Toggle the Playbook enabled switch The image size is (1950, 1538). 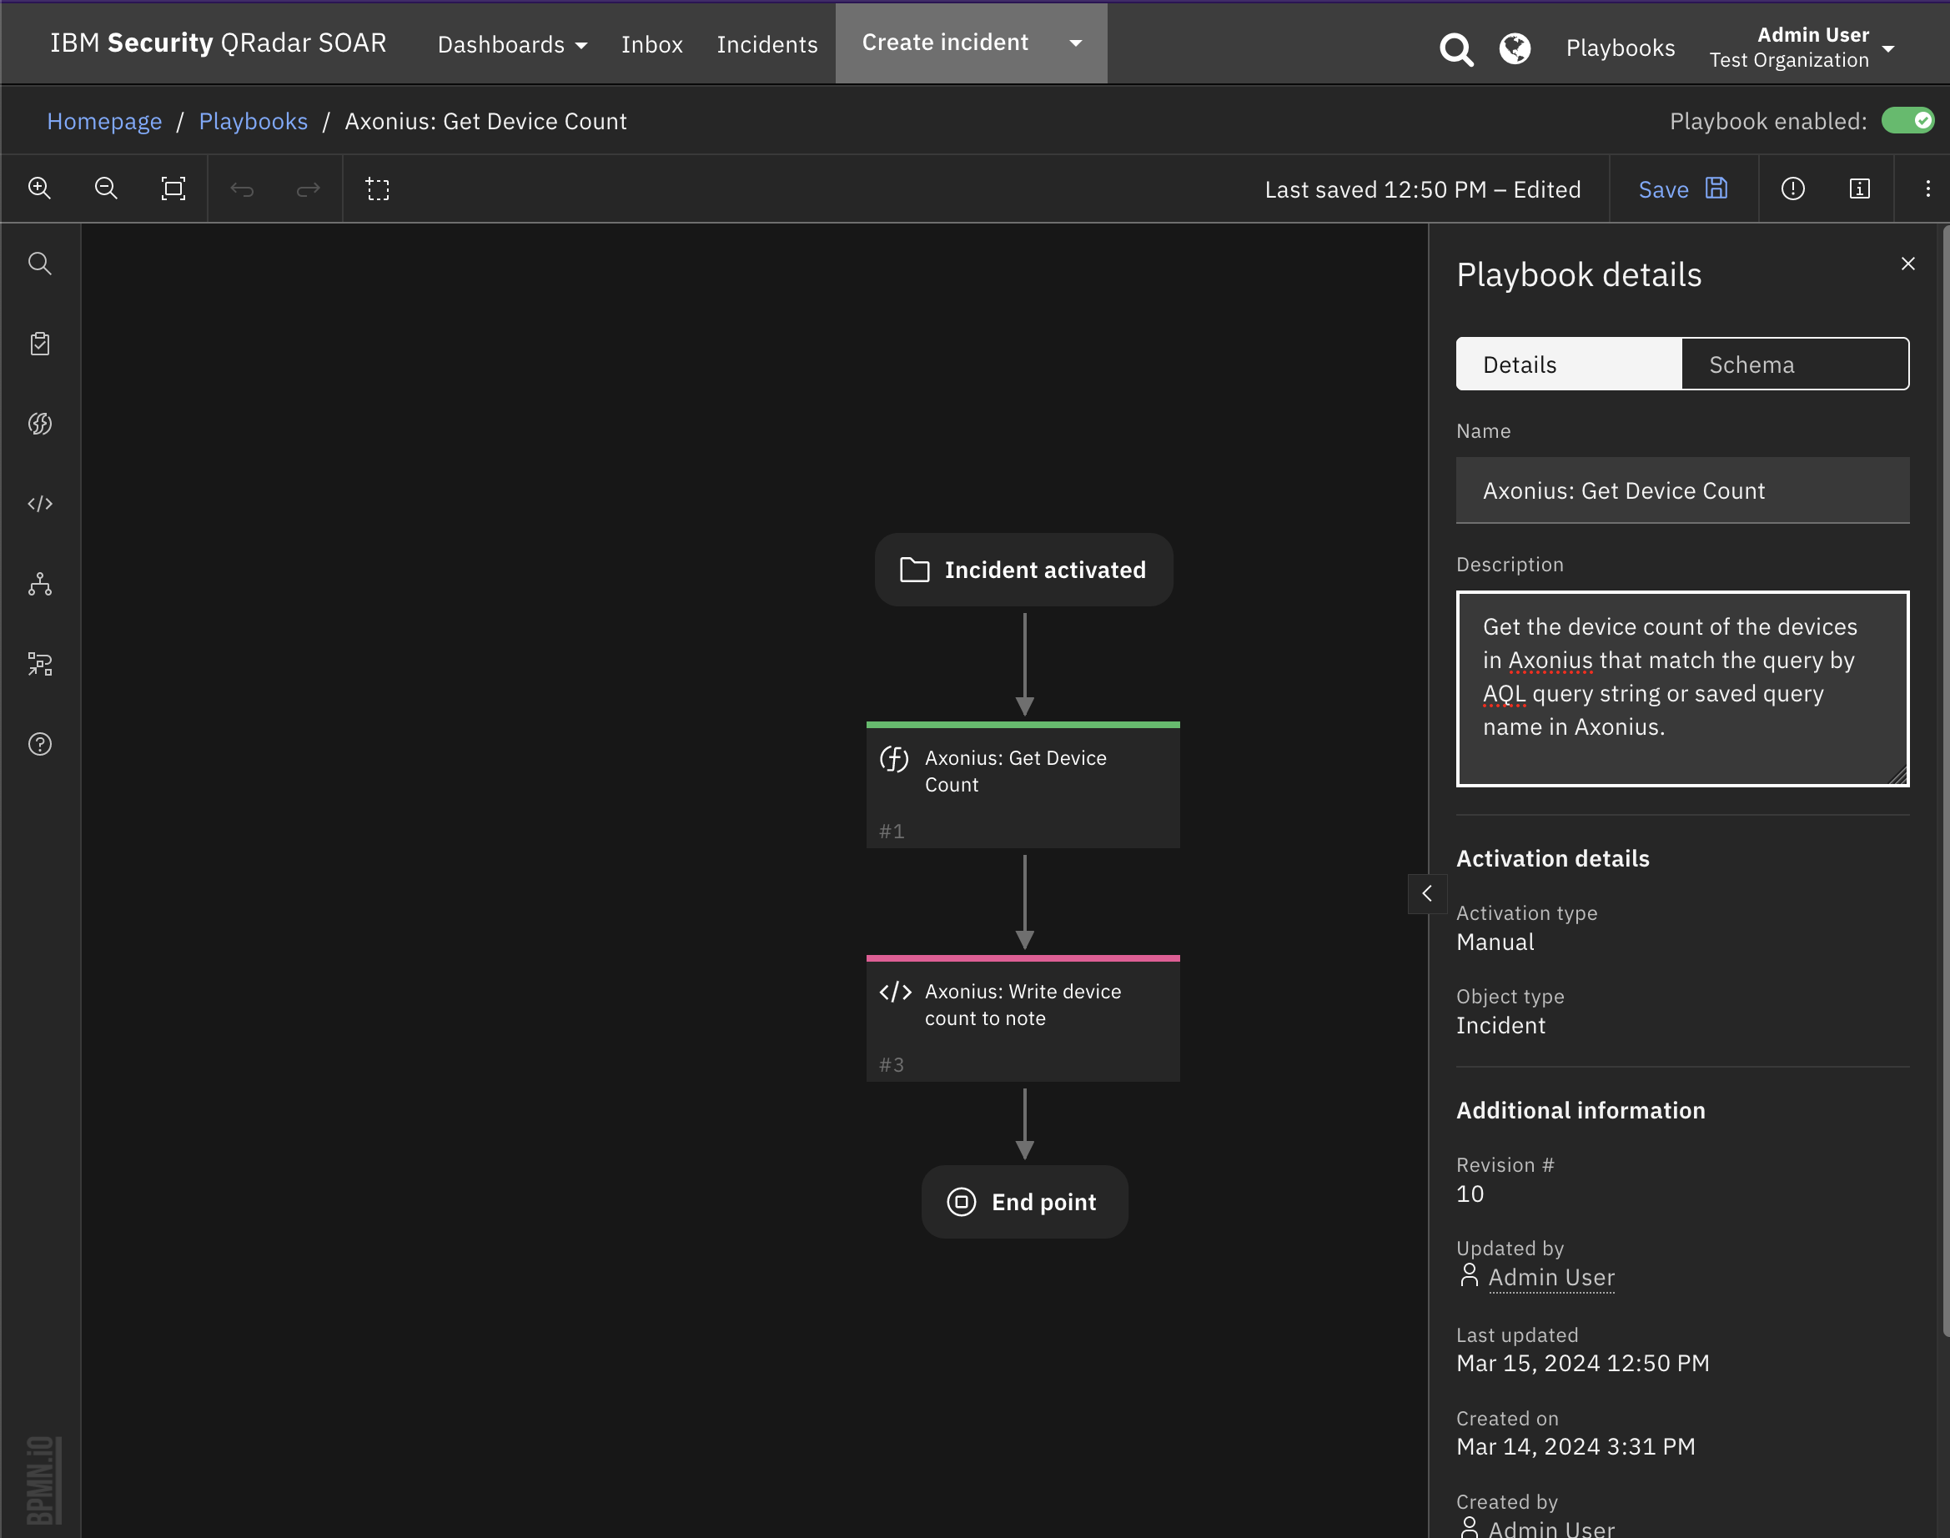pyautogui.click(x=1907, y=121)
